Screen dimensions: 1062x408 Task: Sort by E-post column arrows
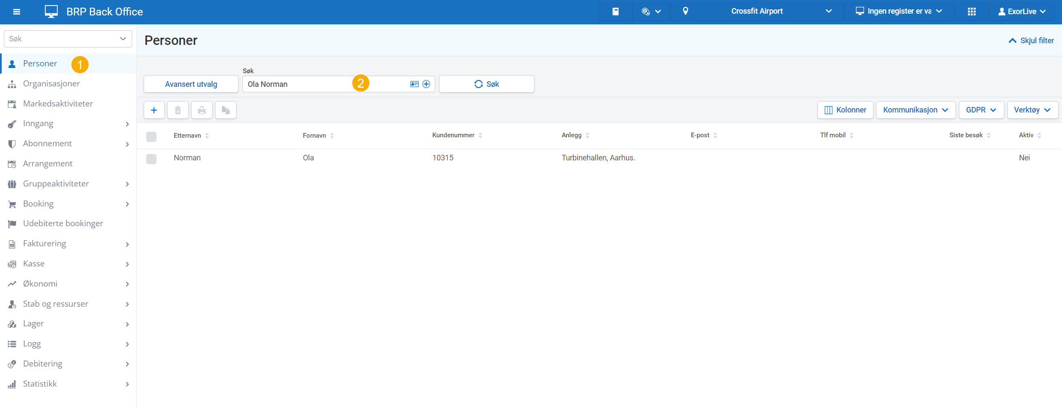point(715,135)
